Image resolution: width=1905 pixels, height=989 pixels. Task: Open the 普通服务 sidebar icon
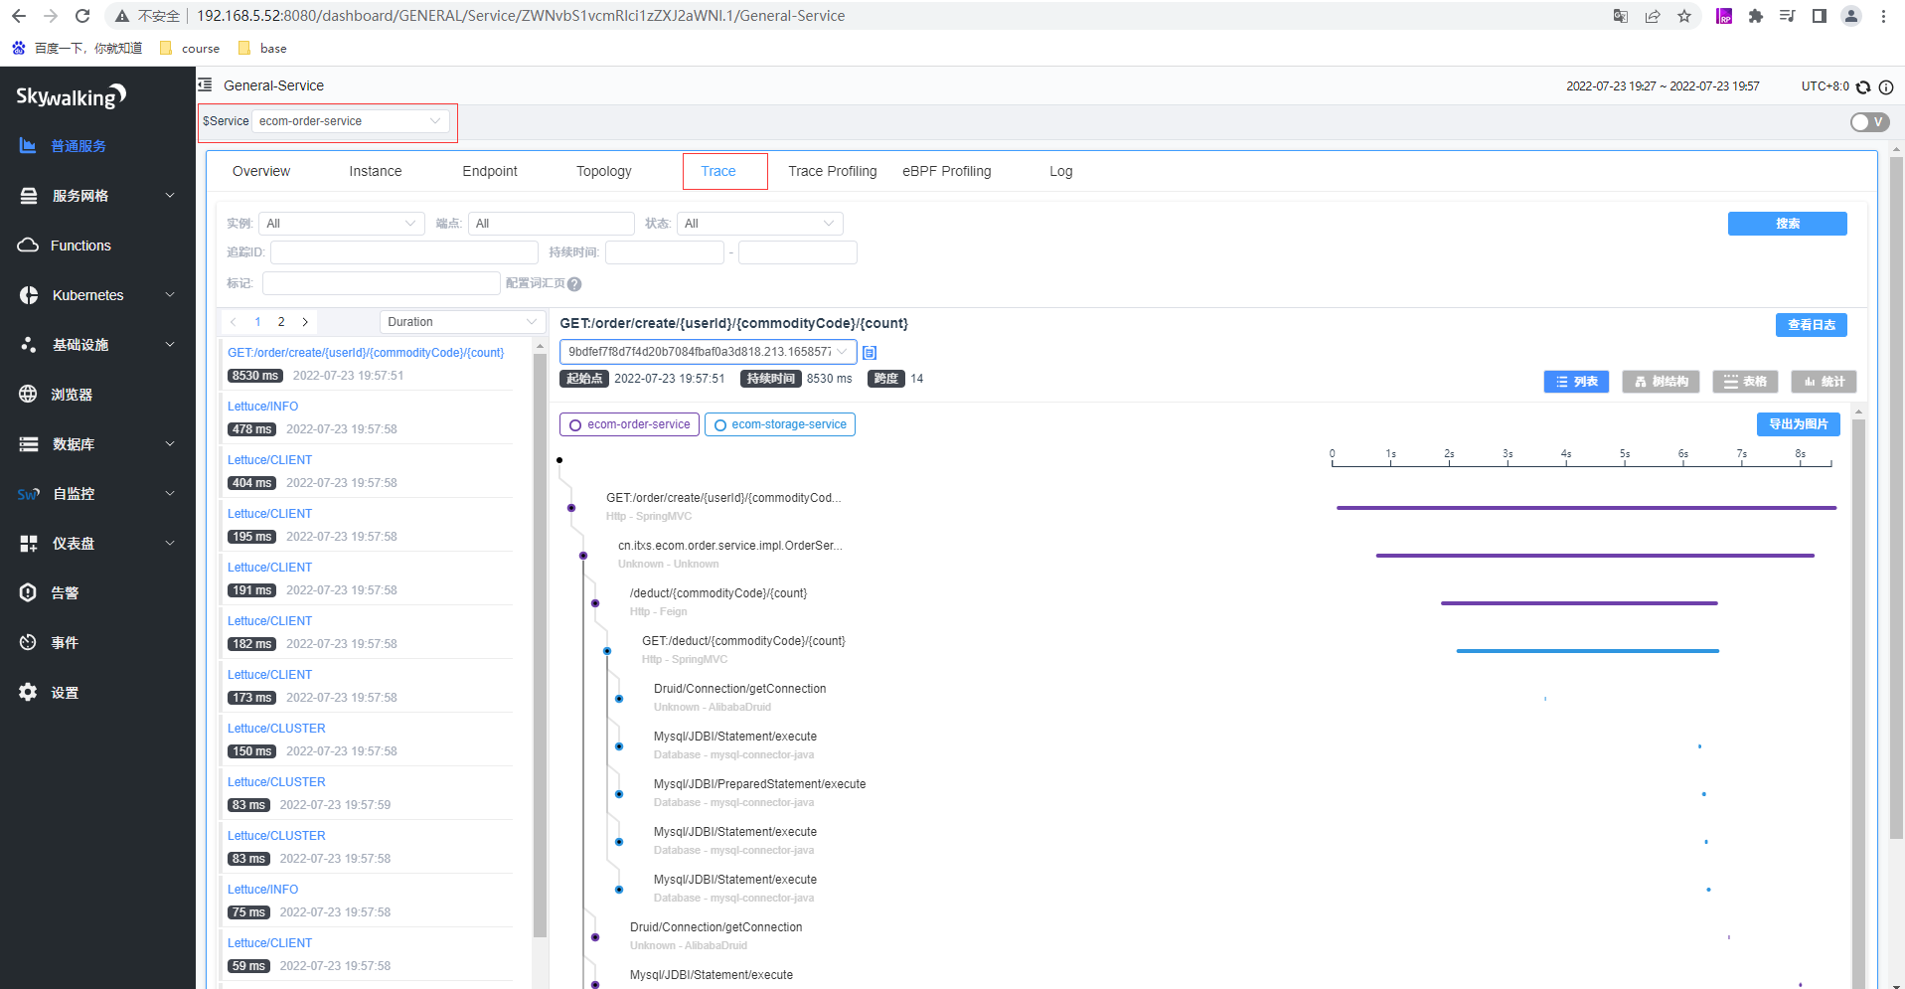(x=28, y=146)
